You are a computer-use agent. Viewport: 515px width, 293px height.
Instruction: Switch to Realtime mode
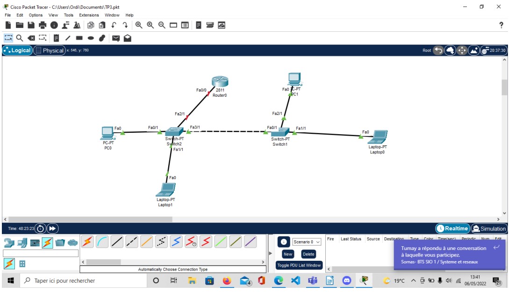(452, 229)
